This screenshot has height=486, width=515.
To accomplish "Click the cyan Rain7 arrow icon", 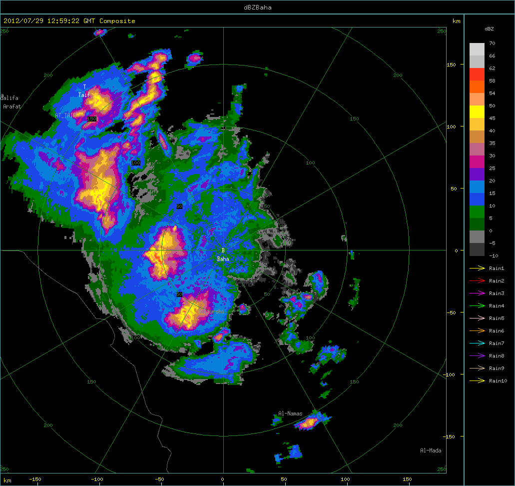I will click(477, 343).
